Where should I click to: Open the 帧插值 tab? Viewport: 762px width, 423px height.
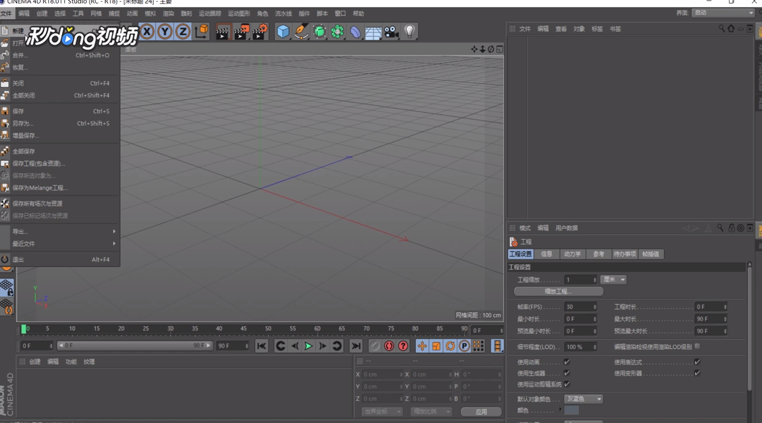tap(651, 254)
